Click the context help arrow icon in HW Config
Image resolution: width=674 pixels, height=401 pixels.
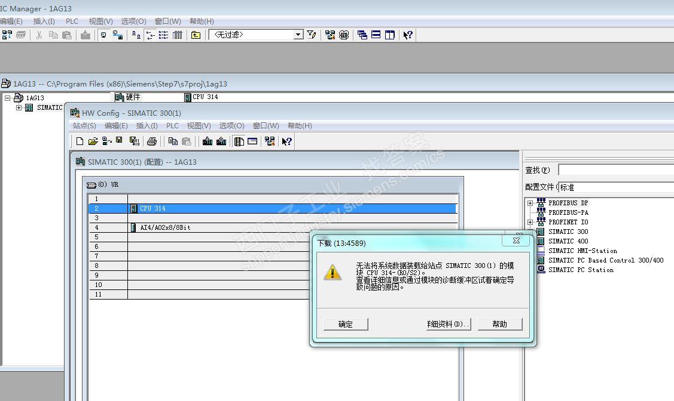pos(287,141)
